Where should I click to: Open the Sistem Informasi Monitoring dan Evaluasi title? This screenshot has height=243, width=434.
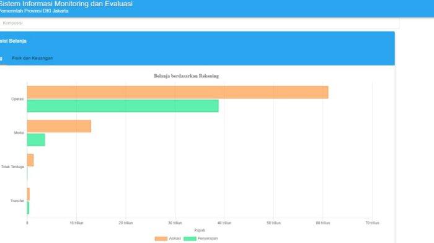point(66,4)
